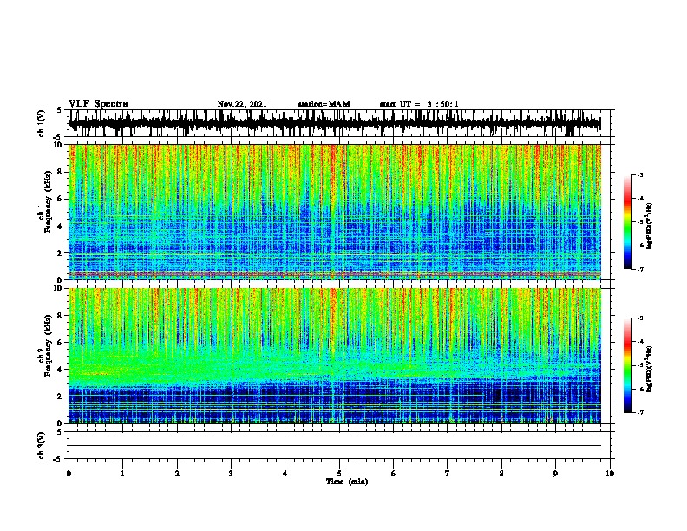Click time axis tick label "9"
The height and width of the screenshot is (531, 687).
555,474
